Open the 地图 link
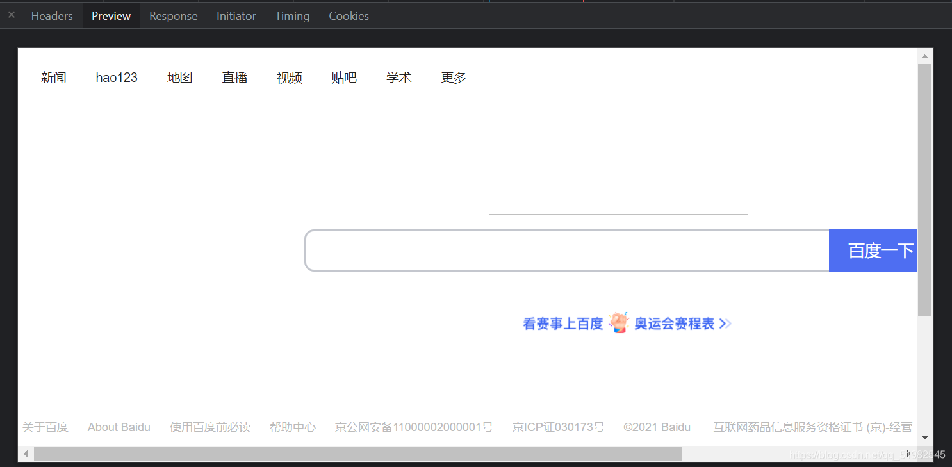952x467 pixels. (180, 78)
